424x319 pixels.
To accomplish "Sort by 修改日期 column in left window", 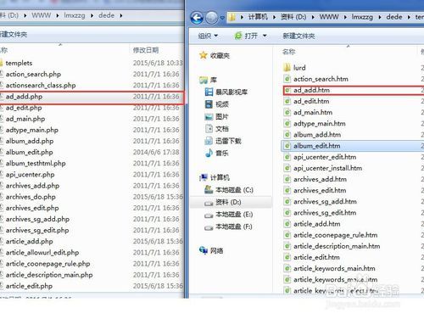I will click(x=146, y=50).
